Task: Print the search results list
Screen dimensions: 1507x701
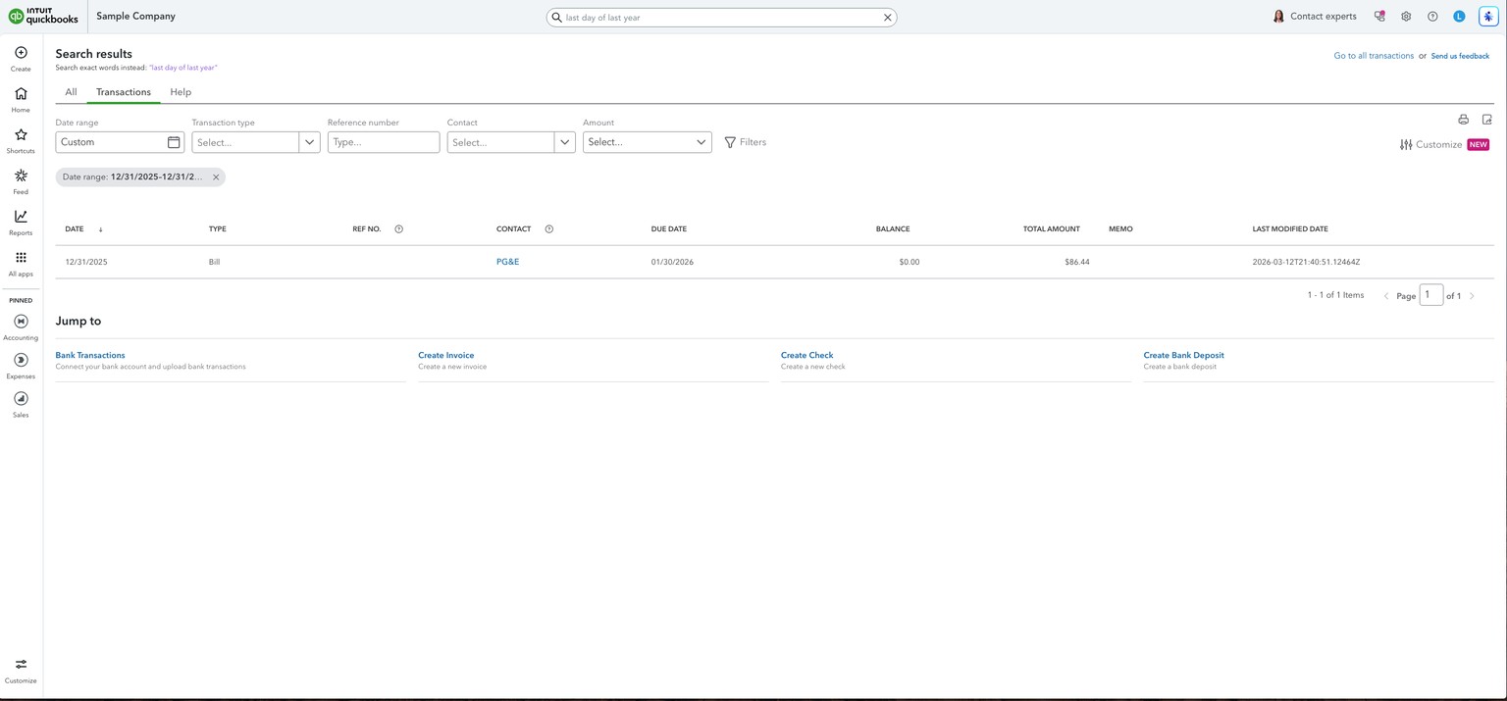Action: [1463, 120]
